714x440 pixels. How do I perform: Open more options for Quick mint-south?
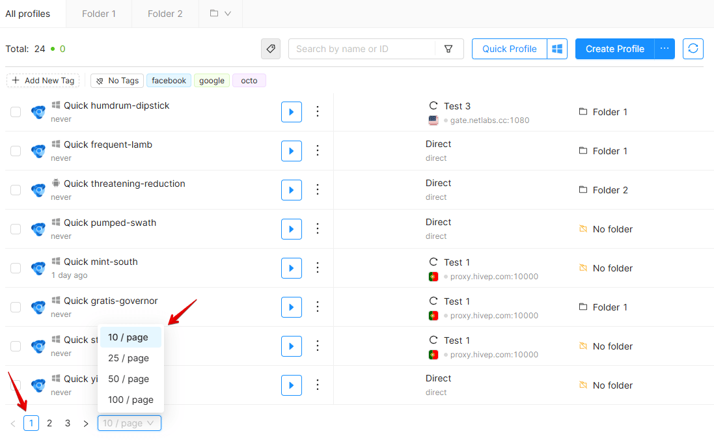pos(318,268)
